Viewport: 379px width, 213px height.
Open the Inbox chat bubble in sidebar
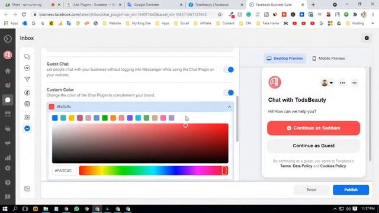point(8,100)
